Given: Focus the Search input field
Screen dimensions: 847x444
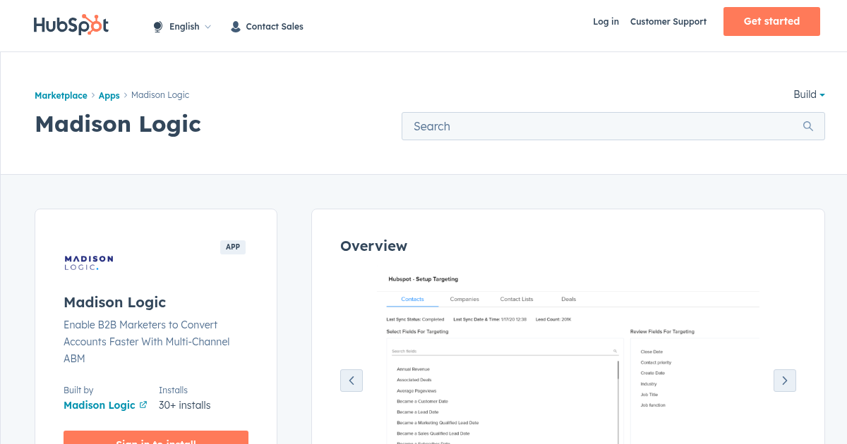Looking at the screenshot, I should (613, 126).
